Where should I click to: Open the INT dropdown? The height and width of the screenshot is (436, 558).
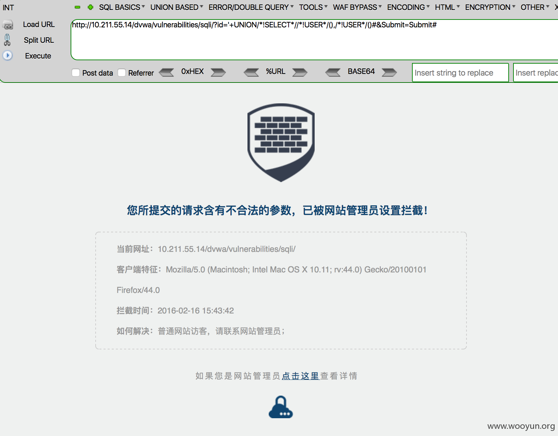click(8, 8)
